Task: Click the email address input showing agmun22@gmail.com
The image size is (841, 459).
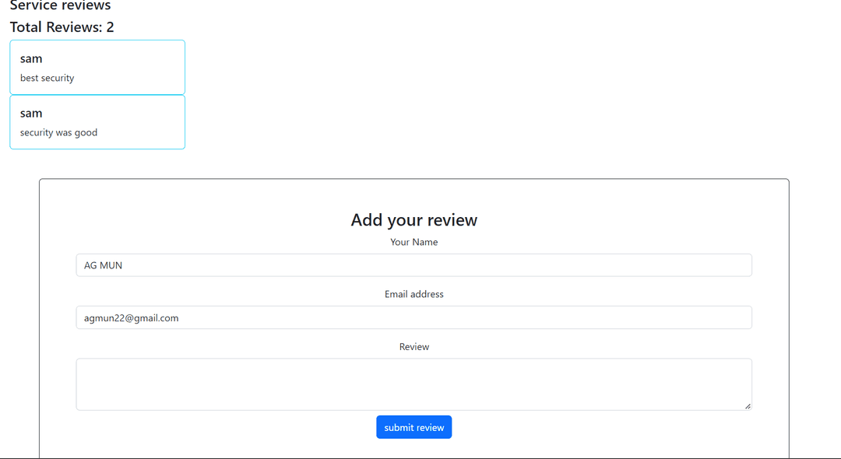Action: coord(413,317)
